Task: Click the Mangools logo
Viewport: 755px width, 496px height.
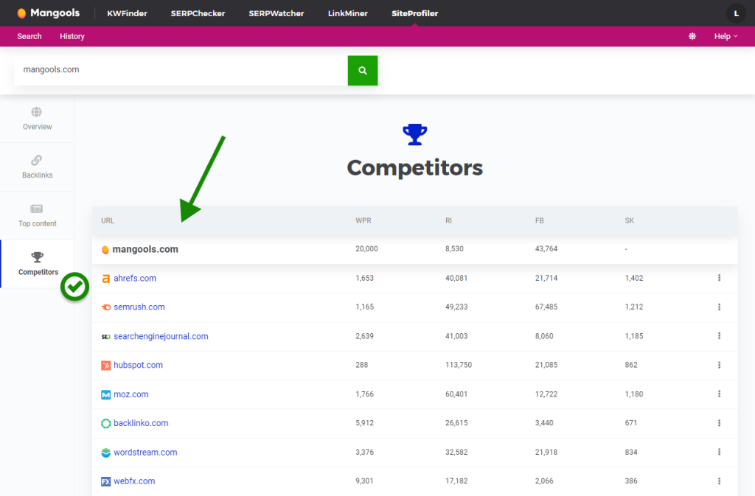Action: click(x=48, y=13)
